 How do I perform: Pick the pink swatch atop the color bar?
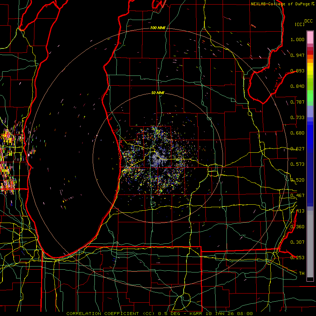tap(310, 37)
